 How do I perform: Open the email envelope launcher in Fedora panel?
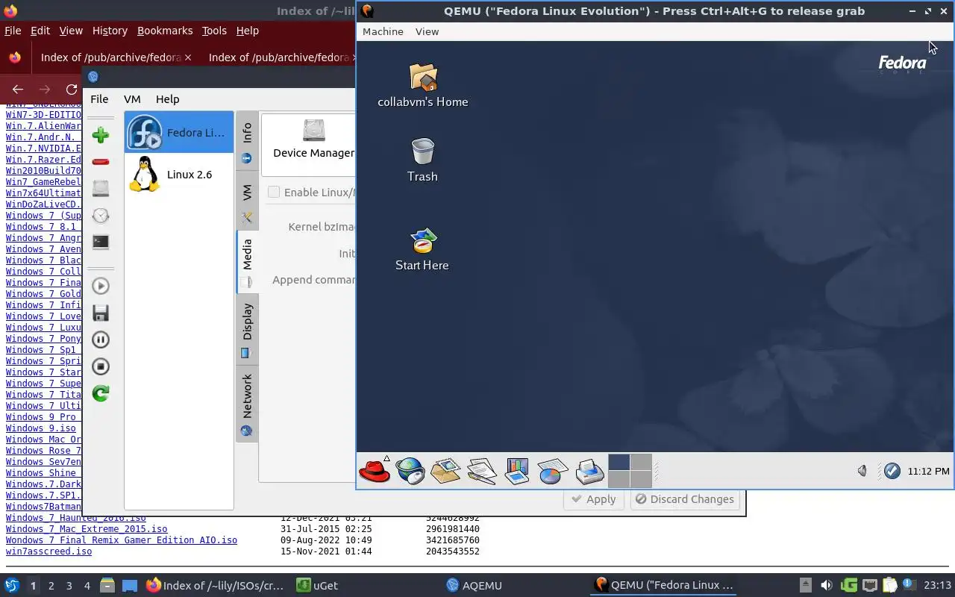tap(445, 471)
